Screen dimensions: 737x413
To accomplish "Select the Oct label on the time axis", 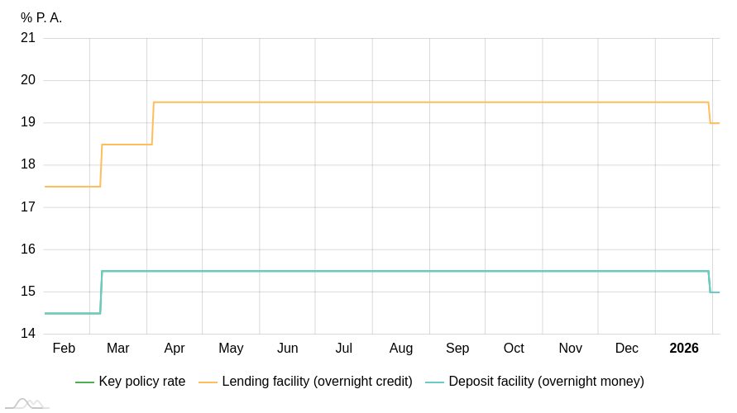I will 514,349.
